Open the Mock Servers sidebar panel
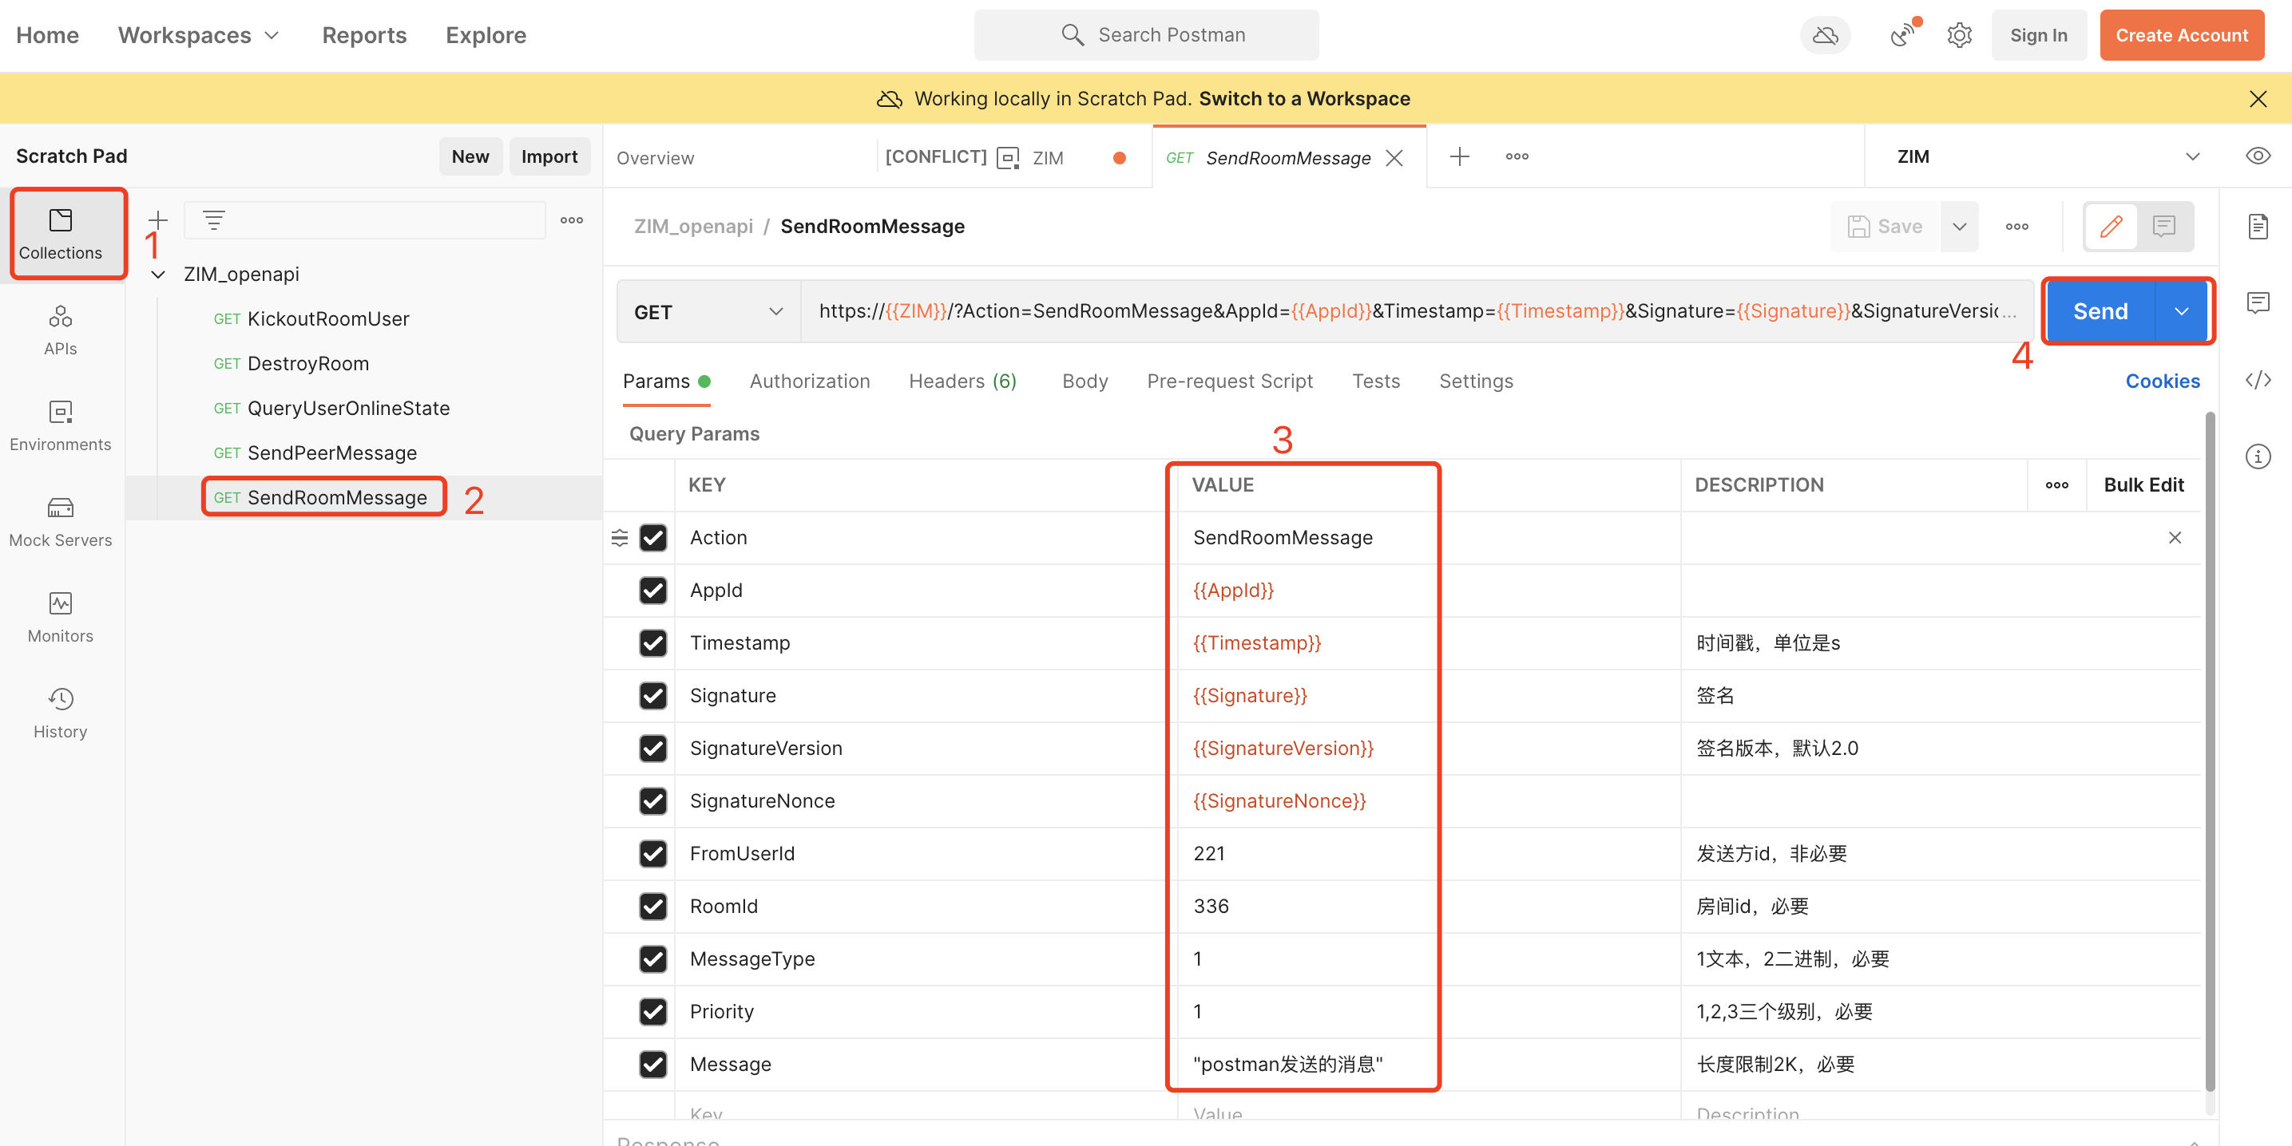The height and width of the screenshot is (1146, 2292). [61, 523]
